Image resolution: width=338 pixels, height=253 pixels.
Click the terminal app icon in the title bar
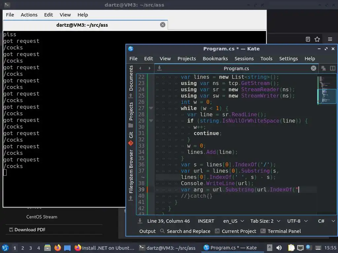pyautogui.click(x=7, y=5)
